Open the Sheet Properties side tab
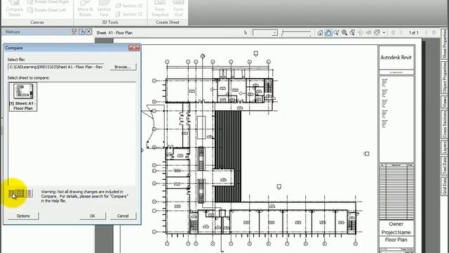The height and width of the screenshot is (253, 449). (444, 44)
